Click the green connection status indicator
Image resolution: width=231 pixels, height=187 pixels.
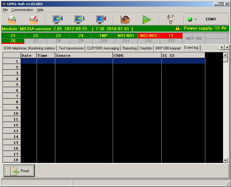point(190,19)
